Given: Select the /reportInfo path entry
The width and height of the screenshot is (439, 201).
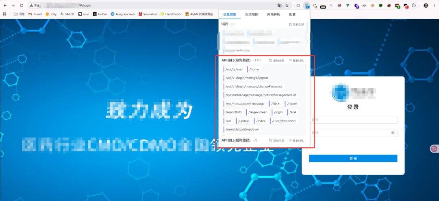Looking at the screenshot, I should tap(233, 112).
